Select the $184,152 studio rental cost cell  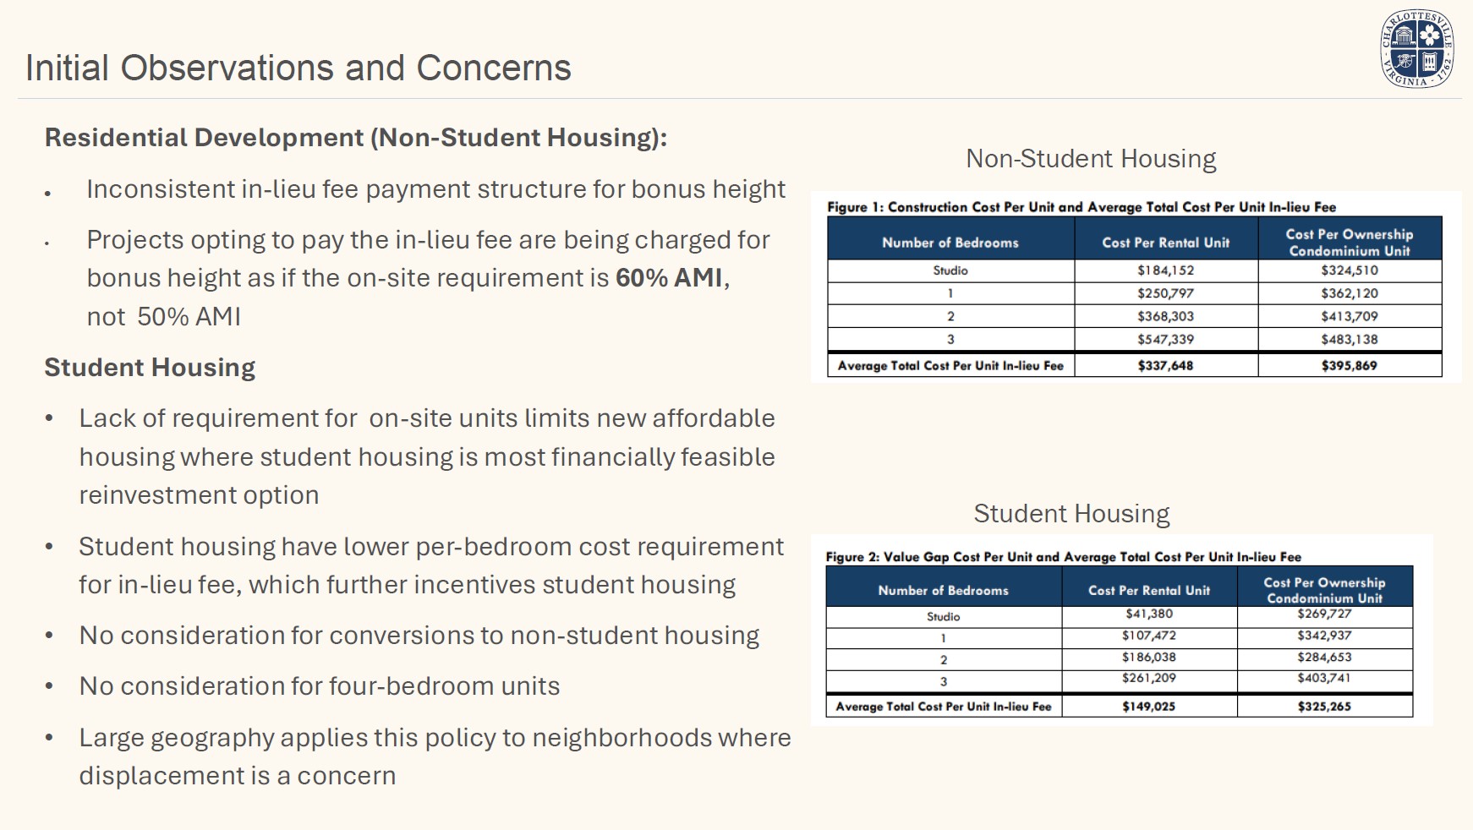point(1165,270)
